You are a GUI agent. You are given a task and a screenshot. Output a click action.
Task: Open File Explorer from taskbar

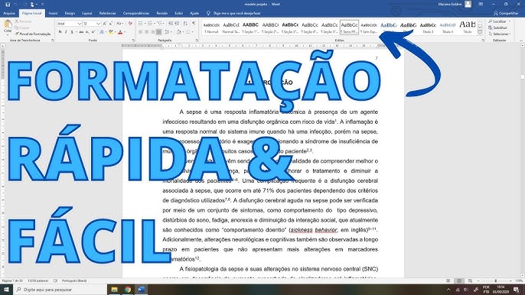coord(114,290)
